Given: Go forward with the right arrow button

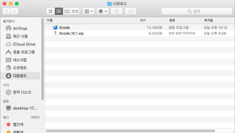Looking at the screenshot, I should [14, 11].
